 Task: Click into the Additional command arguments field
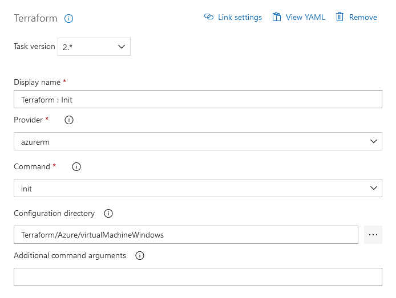[198, 277]
